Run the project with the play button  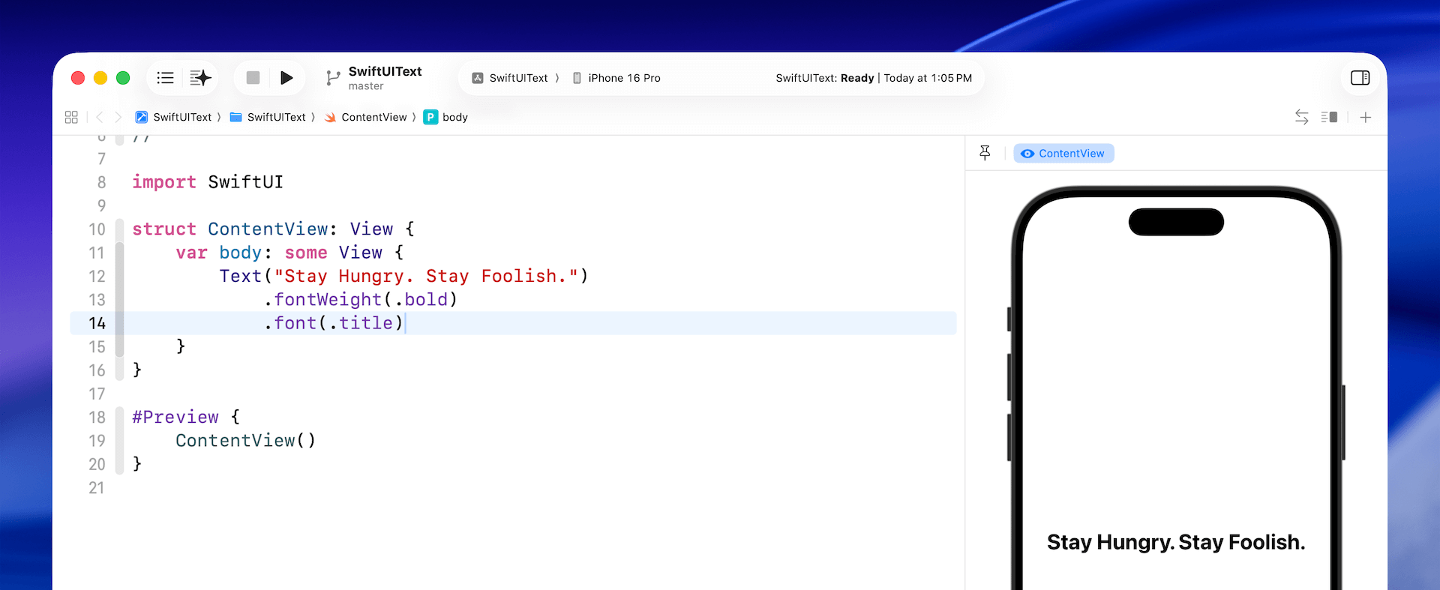click(x=286, y=78)
